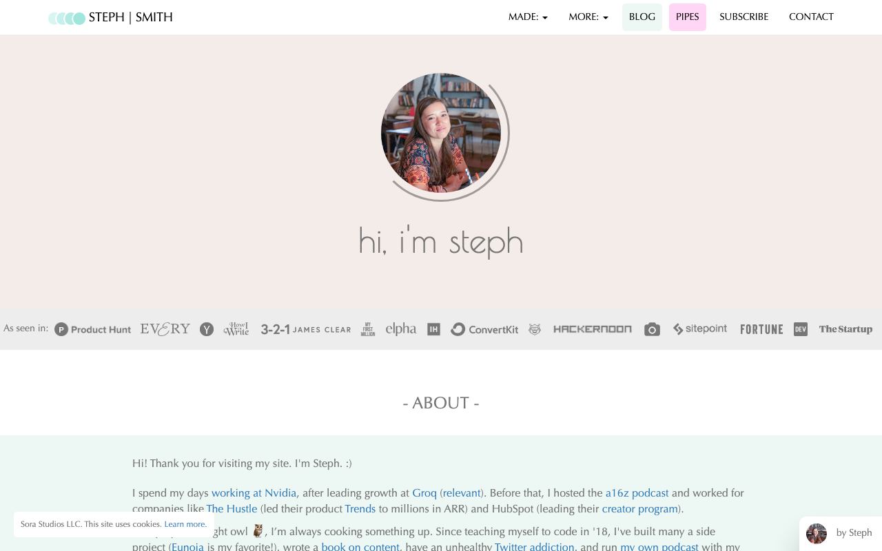Click the owl face logo
The height and width of the screenshot is (551, 882).
(535, 329)
